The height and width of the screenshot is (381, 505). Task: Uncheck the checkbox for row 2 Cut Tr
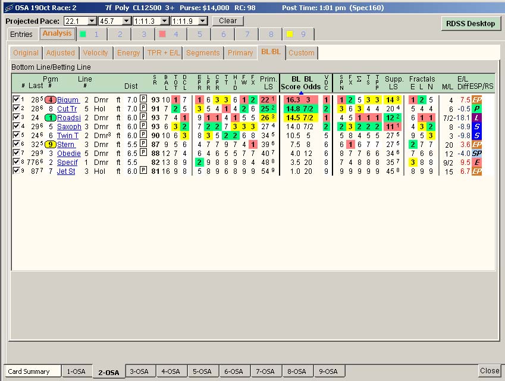click(x=16, y=108)
